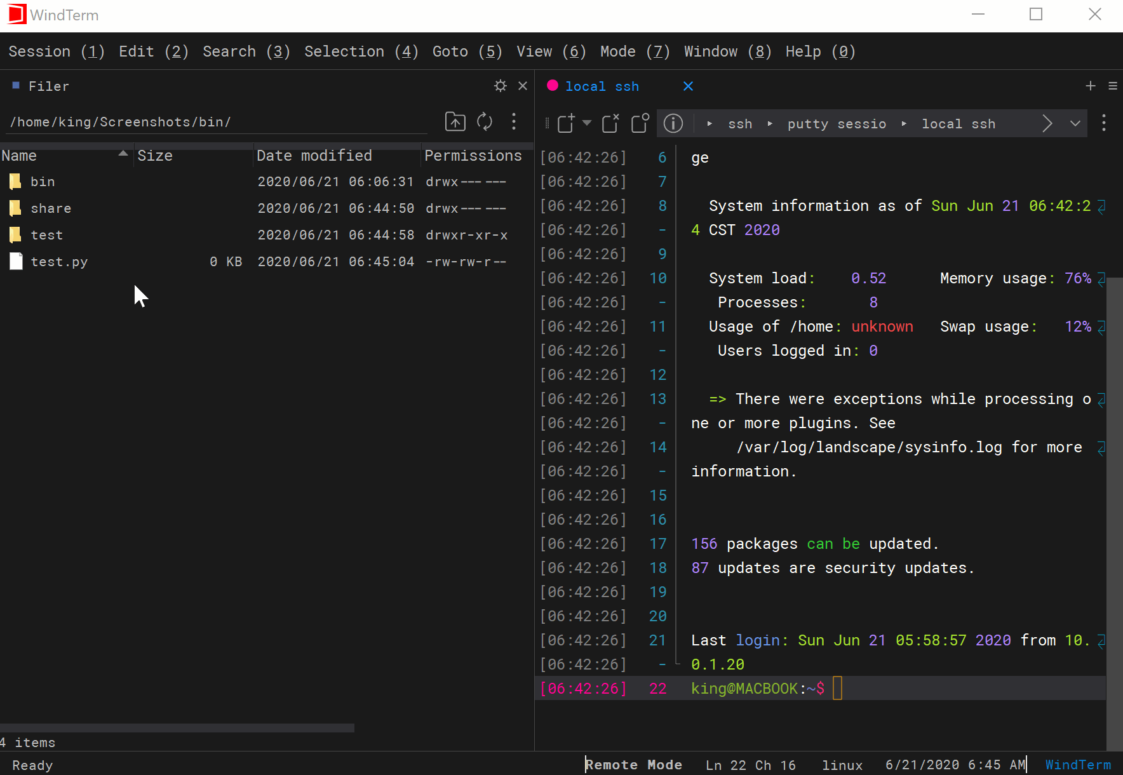Open Filer more options menu
This screenshot has height=775, width=1123.
pos(514,121)
